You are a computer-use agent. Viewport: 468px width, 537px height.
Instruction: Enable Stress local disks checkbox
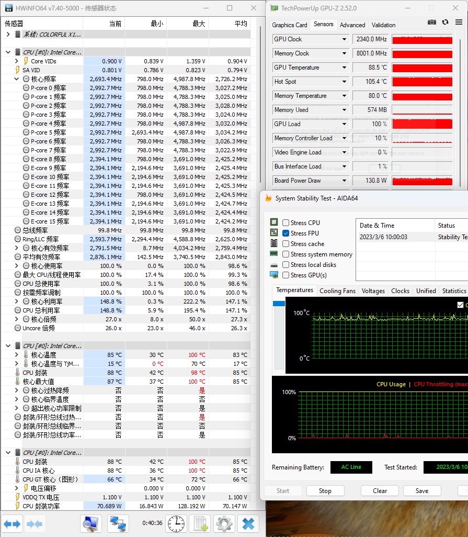coord(286,265)
